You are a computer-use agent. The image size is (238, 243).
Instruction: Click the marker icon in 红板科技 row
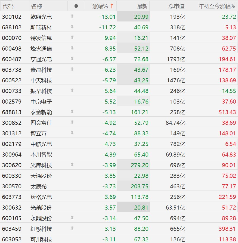[72, 228]
